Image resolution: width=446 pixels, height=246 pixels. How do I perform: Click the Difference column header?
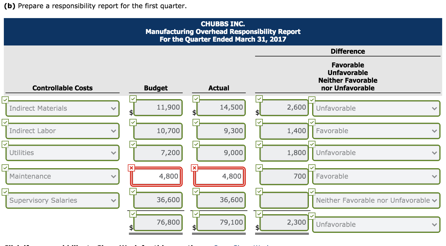coord(348,52)
